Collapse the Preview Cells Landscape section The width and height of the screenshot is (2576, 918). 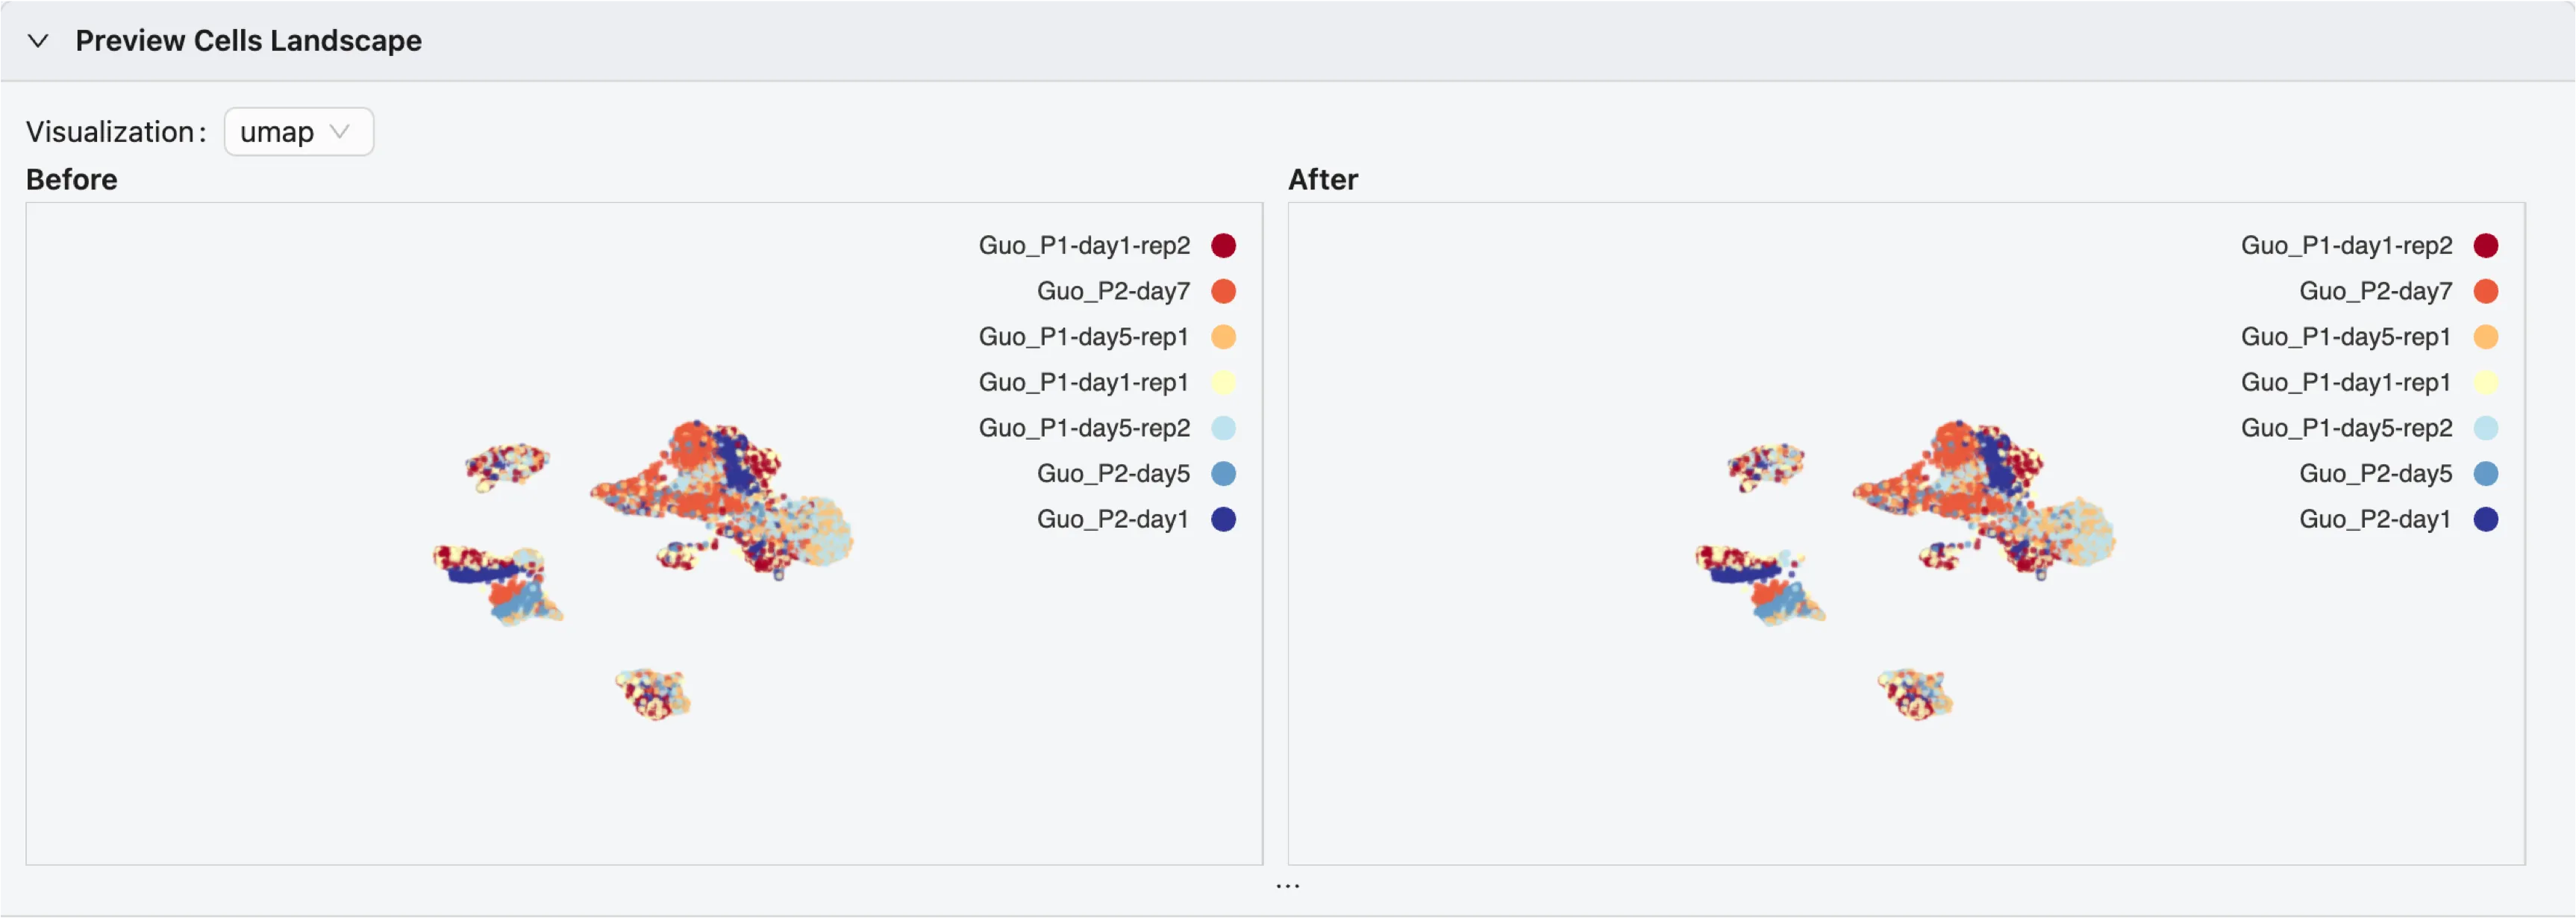tap(38, 41)
